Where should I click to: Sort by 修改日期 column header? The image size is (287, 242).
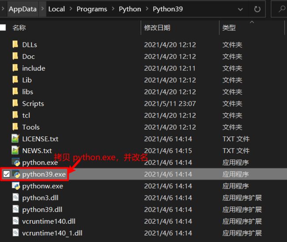click(157, 28)
